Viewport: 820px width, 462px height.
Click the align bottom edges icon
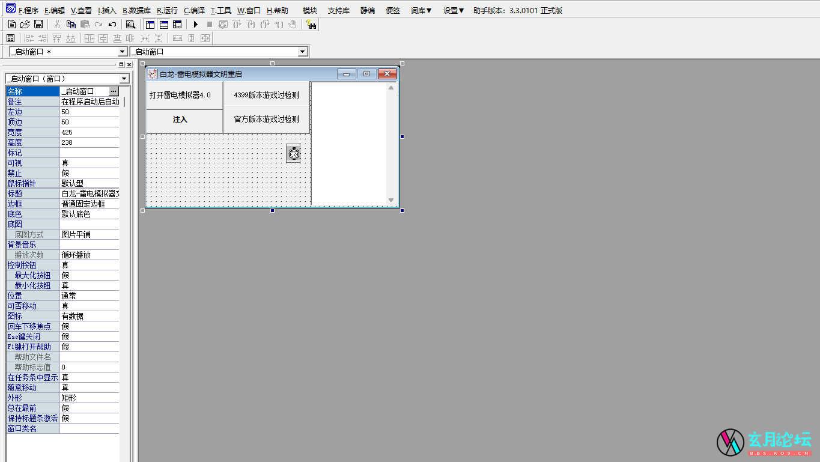[70, 38]
